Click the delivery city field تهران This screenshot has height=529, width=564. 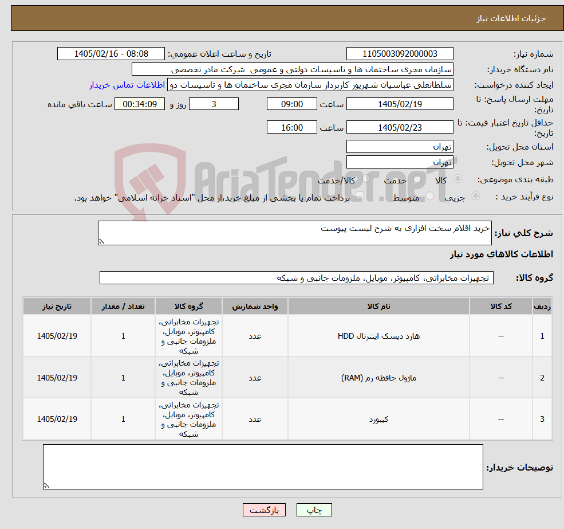[x=400, y=162]
